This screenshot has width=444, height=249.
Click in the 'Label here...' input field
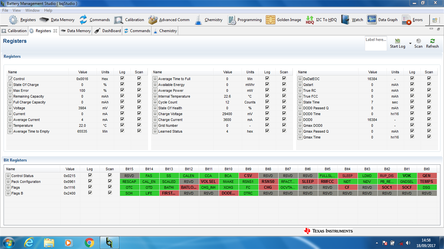coord(376,43)
